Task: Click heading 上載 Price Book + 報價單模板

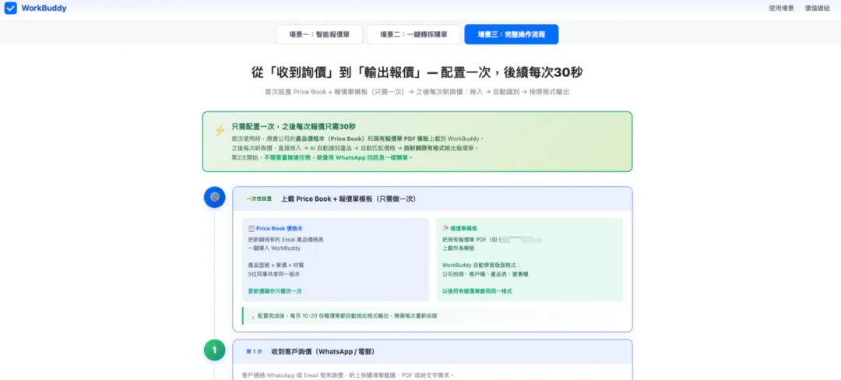Action: tap(349, 199)
